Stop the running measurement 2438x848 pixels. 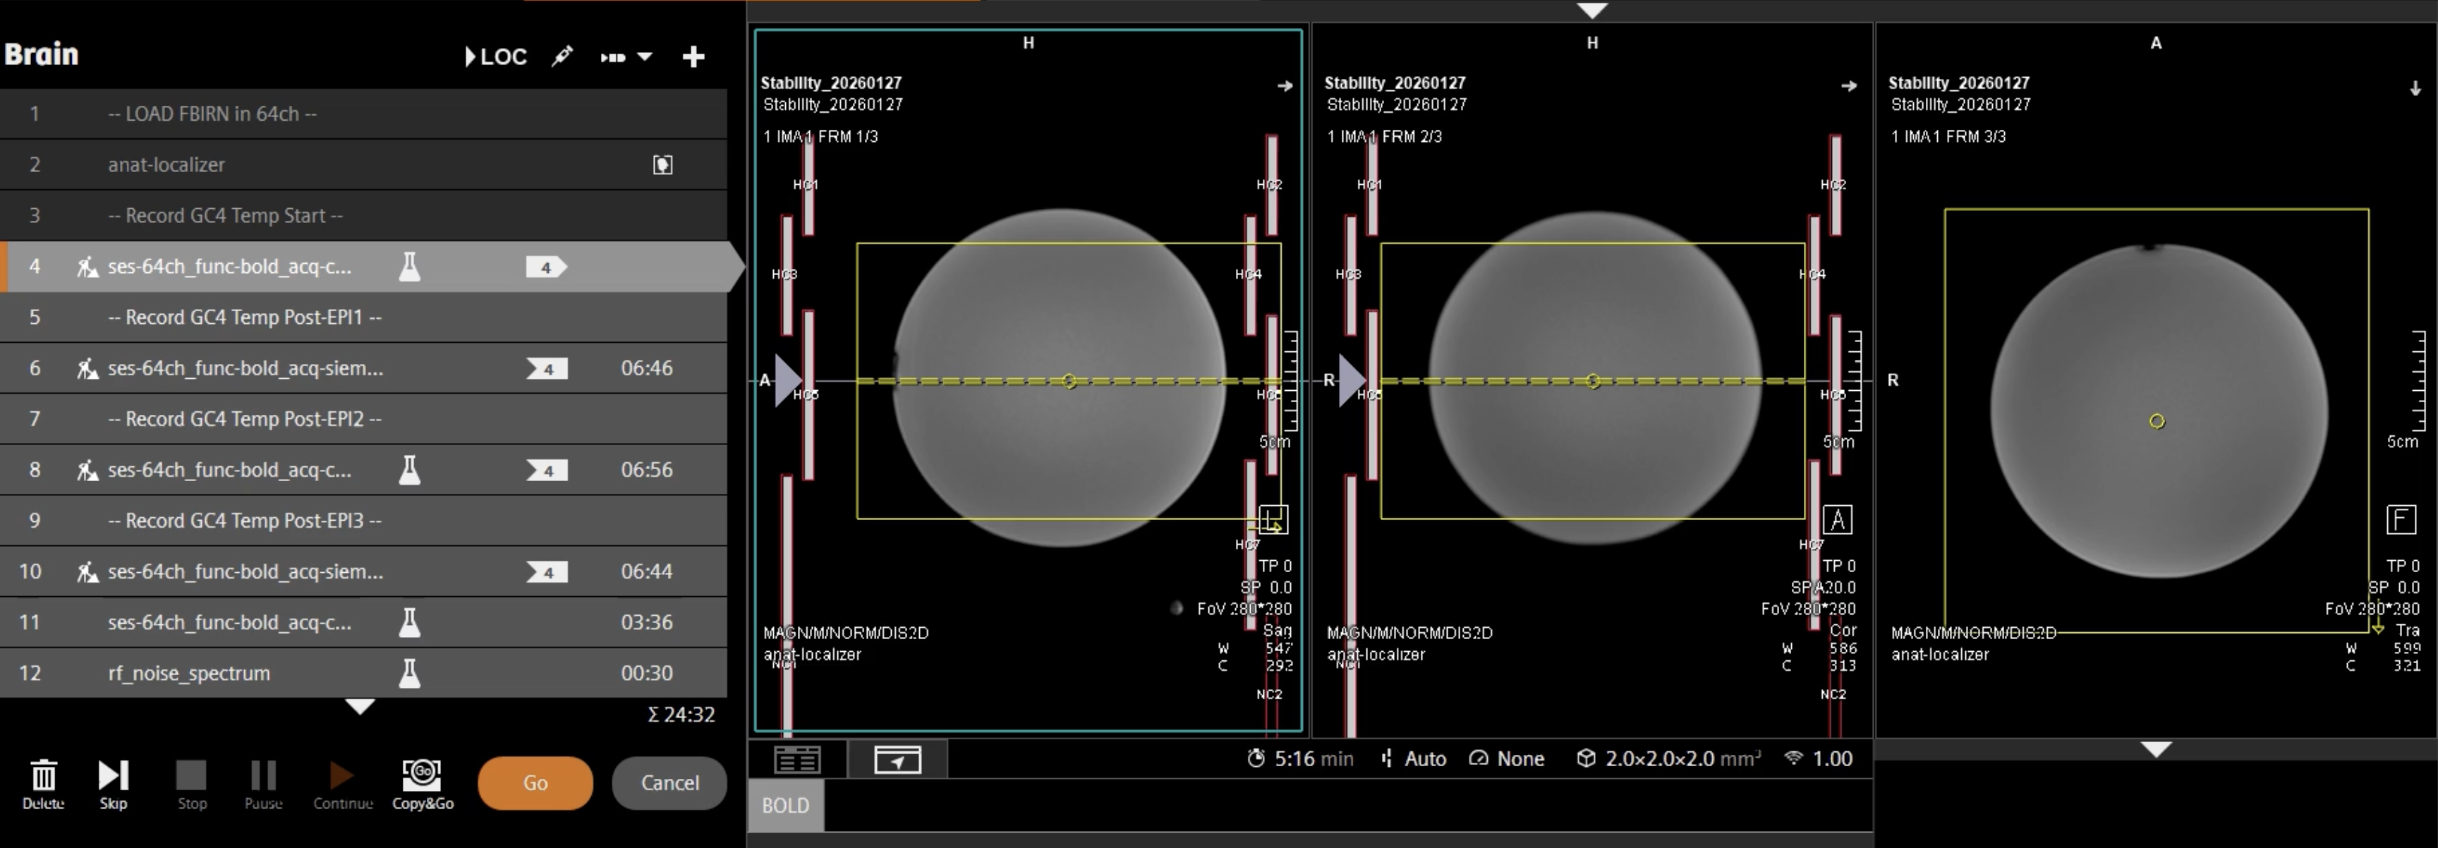coord(191,785)
